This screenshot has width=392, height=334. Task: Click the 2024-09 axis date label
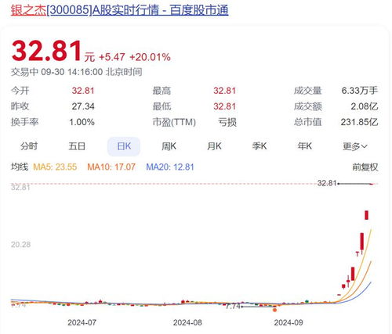(289, 323)
